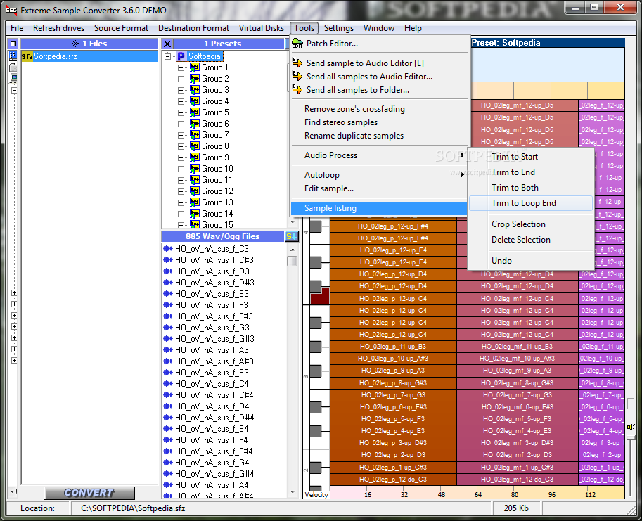Screen dimensions: 642x521
Task: Click the HO_02leg_mf_12-do_C3 zone
Action: (x=517, y=480)
